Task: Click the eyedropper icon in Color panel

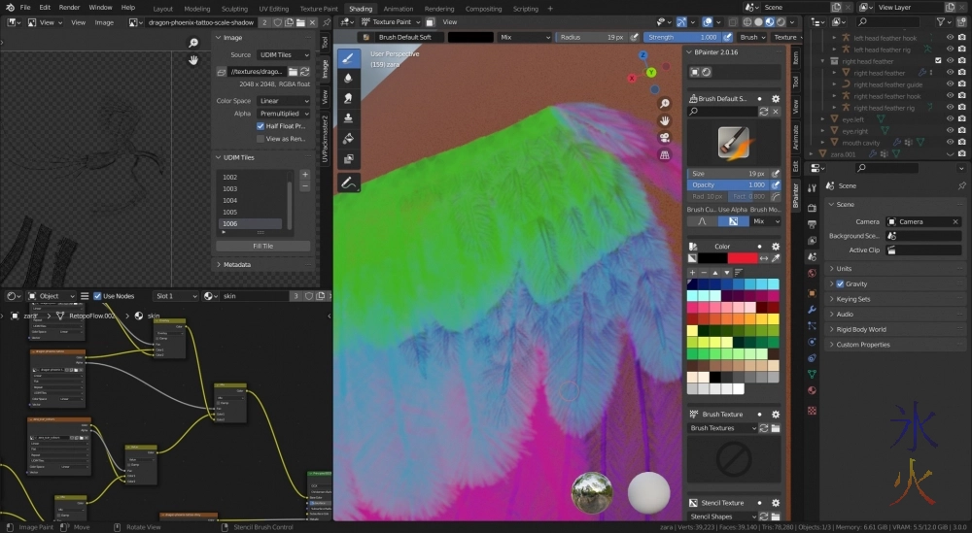Action: [x=776, y=258]
